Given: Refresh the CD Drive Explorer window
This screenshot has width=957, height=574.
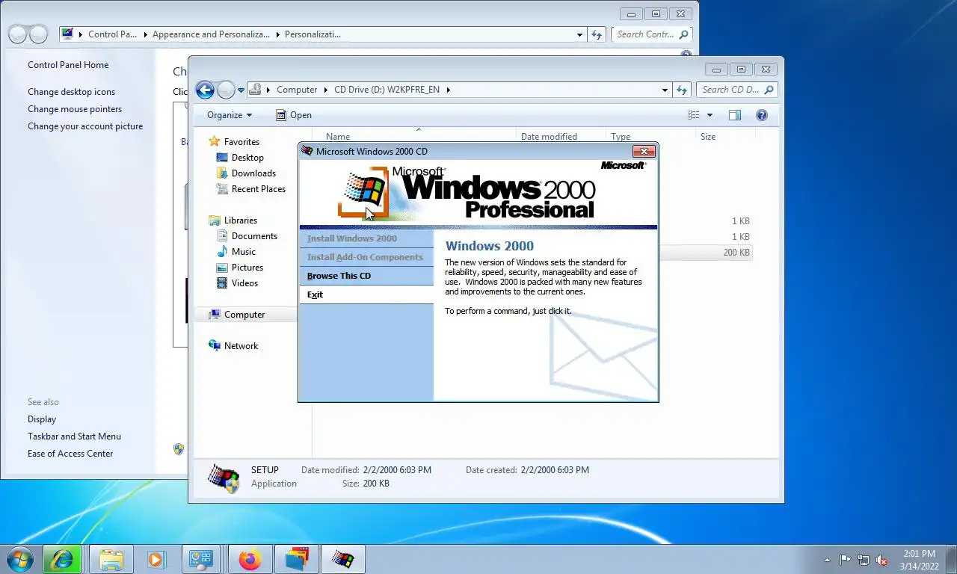Looking at the screenshot, I should [681, 90].
